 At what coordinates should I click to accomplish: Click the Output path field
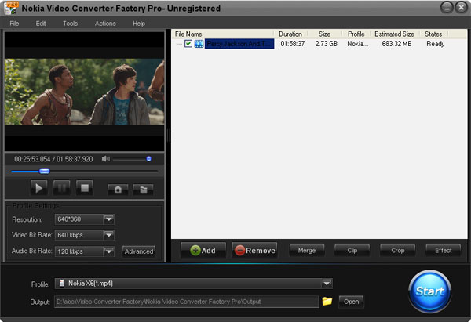point(185,302)
